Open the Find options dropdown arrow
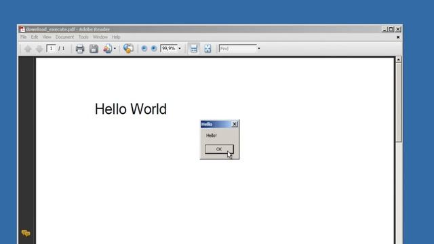Viewport: 434px width, 244px height. point(259,49)
